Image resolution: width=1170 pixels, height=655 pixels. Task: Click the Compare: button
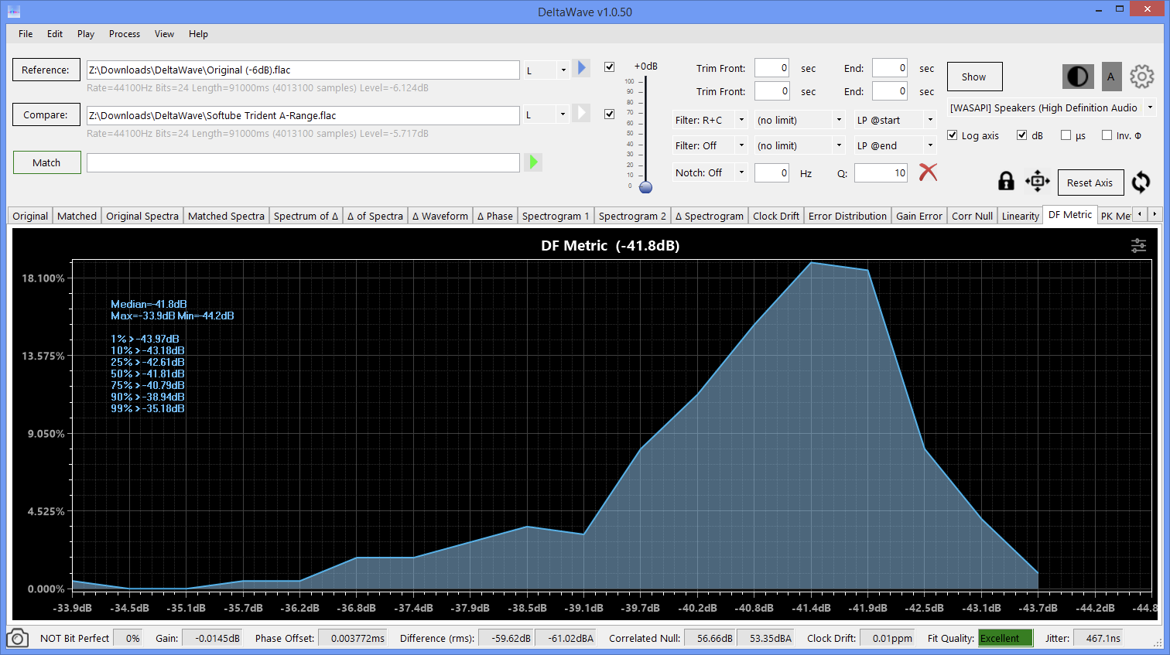pyautogui.click(x=46, y=114)
